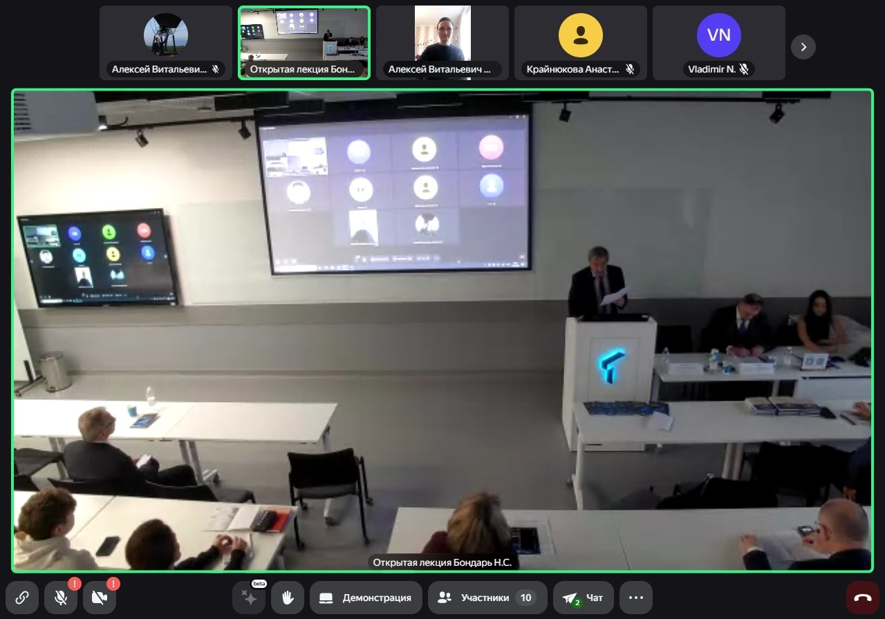Turn on your camera
This screenshot has width=885, height=619.
(100, 598)
